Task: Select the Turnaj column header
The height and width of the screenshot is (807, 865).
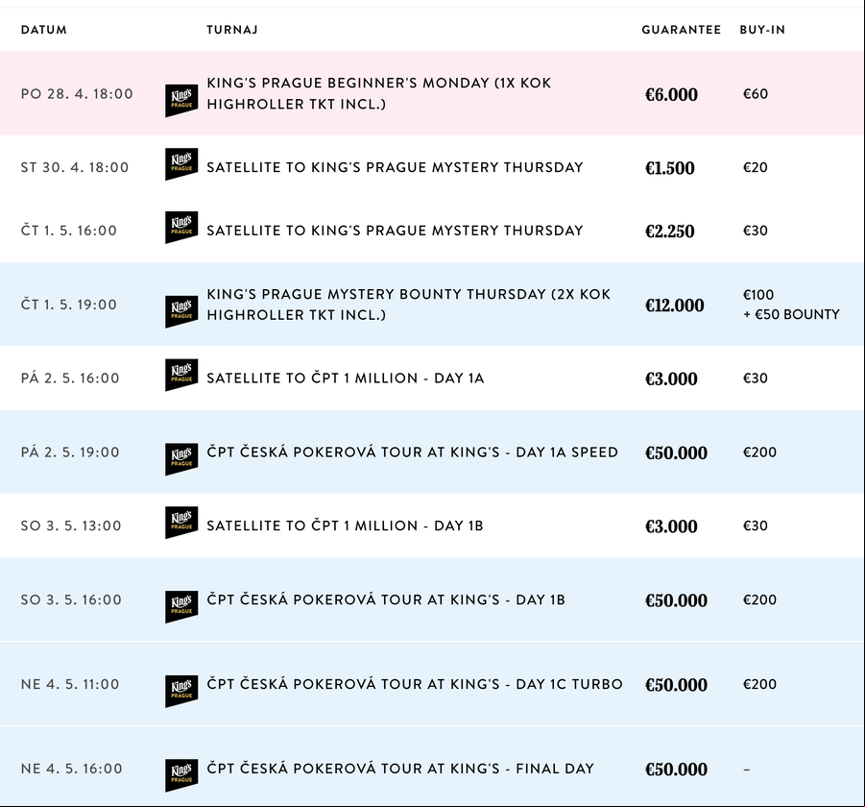Action: point(232,30)
